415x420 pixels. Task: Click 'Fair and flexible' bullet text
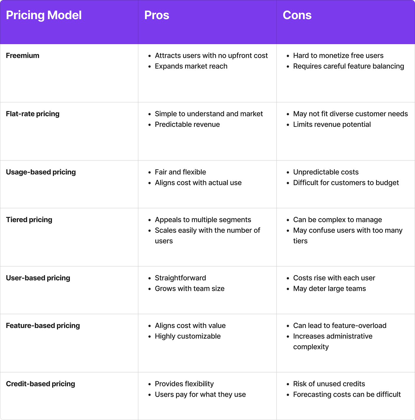[x=181, y=172]
